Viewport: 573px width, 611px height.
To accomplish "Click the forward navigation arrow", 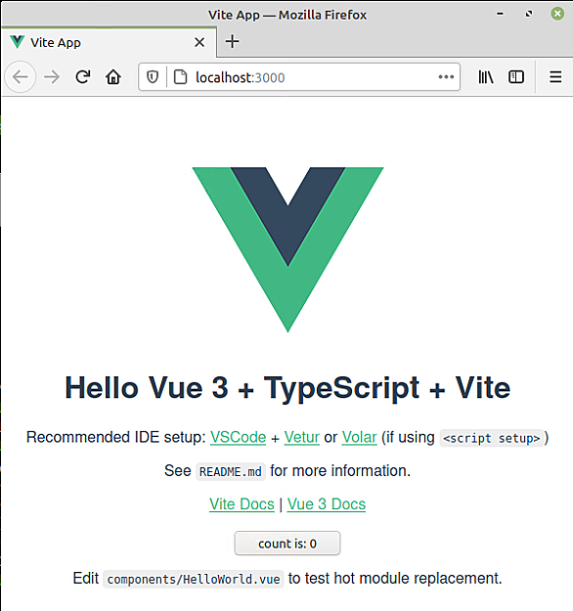I will point(52,77).
